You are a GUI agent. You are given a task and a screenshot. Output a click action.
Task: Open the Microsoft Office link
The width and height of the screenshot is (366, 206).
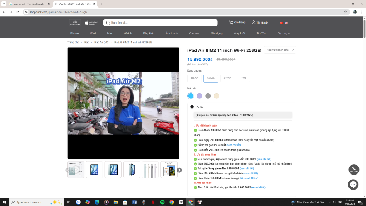click(x=249, y=178)
